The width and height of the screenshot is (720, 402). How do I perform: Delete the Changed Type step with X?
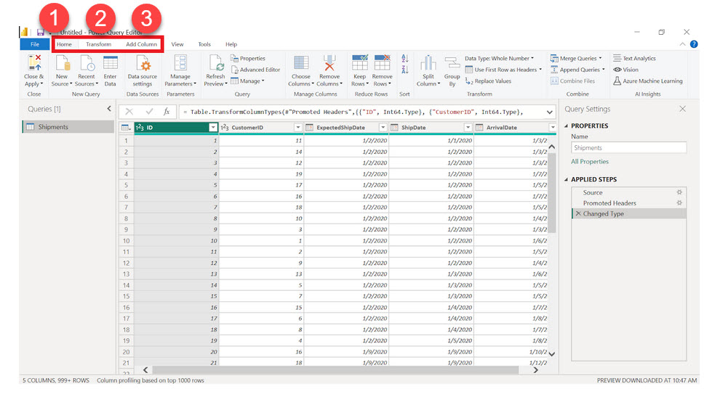[578, 213]
